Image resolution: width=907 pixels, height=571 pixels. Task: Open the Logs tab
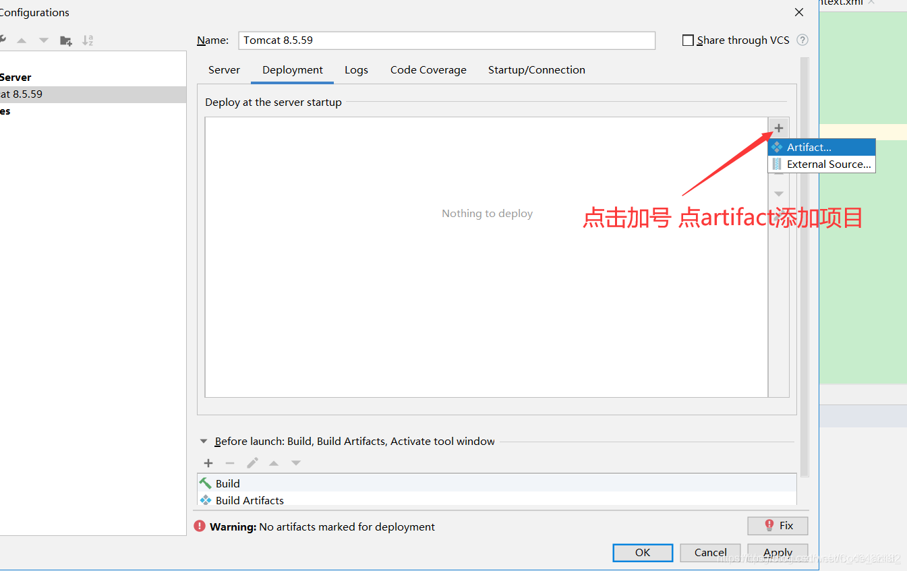(356, 70)
